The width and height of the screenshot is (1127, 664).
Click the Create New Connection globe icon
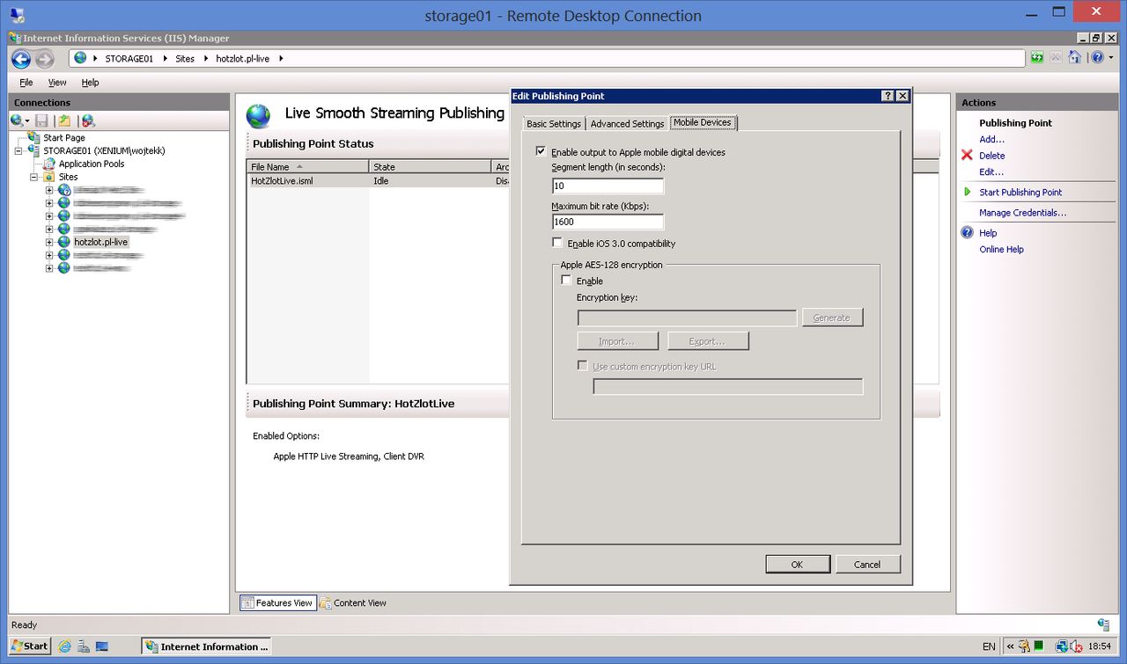pos(17,120)
